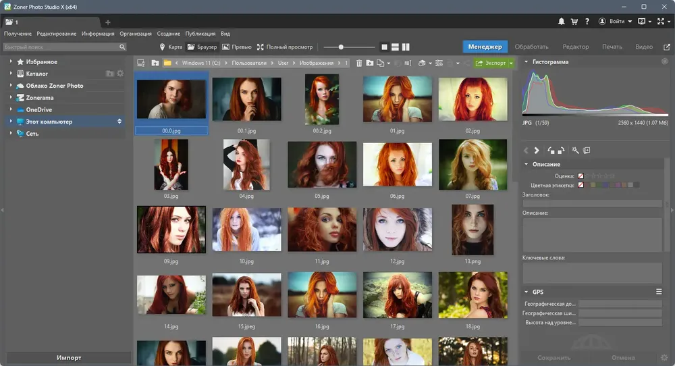Clear the color label with no-label box
This screenshot has width=675, height=366.
pos(580,185)
